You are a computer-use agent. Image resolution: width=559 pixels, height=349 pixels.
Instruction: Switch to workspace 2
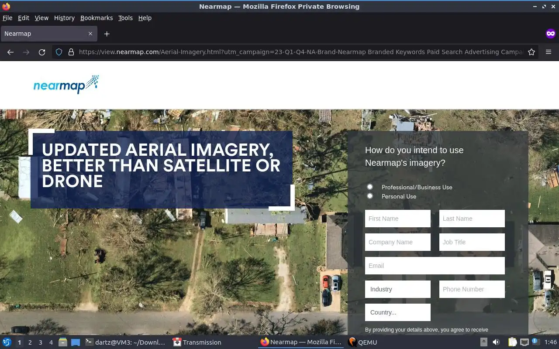30,342
